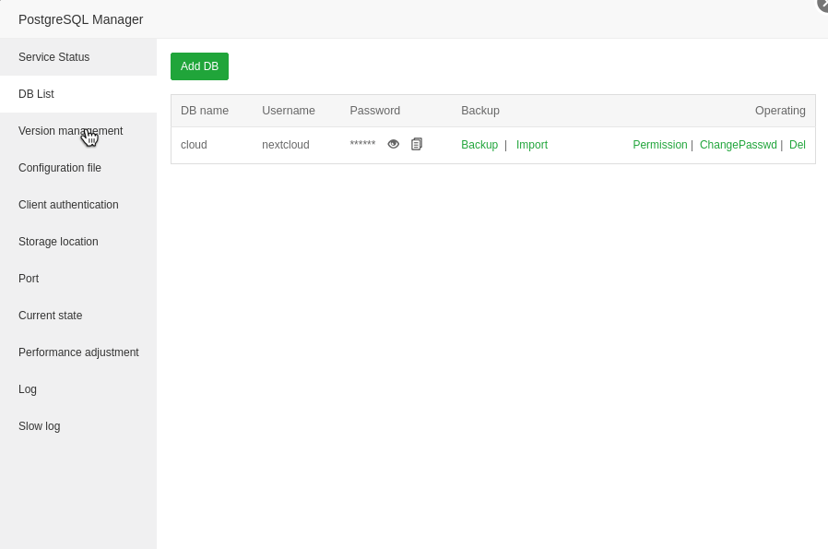Copy the cloud database password

point(417,144)
